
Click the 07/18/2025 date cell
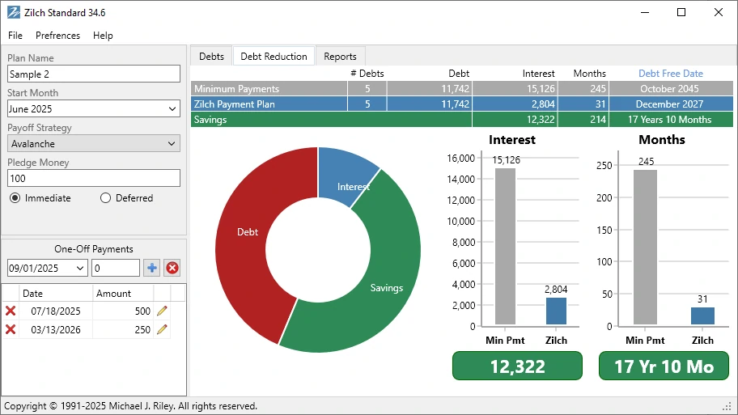click(56, 311)
